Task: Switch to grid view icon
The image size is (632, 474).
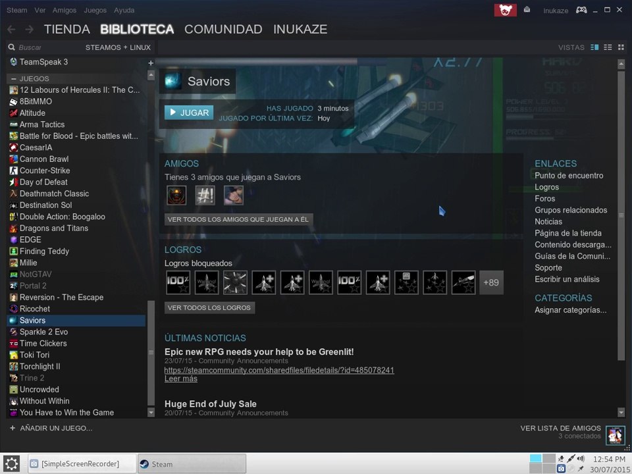Action: pos(621,47)
